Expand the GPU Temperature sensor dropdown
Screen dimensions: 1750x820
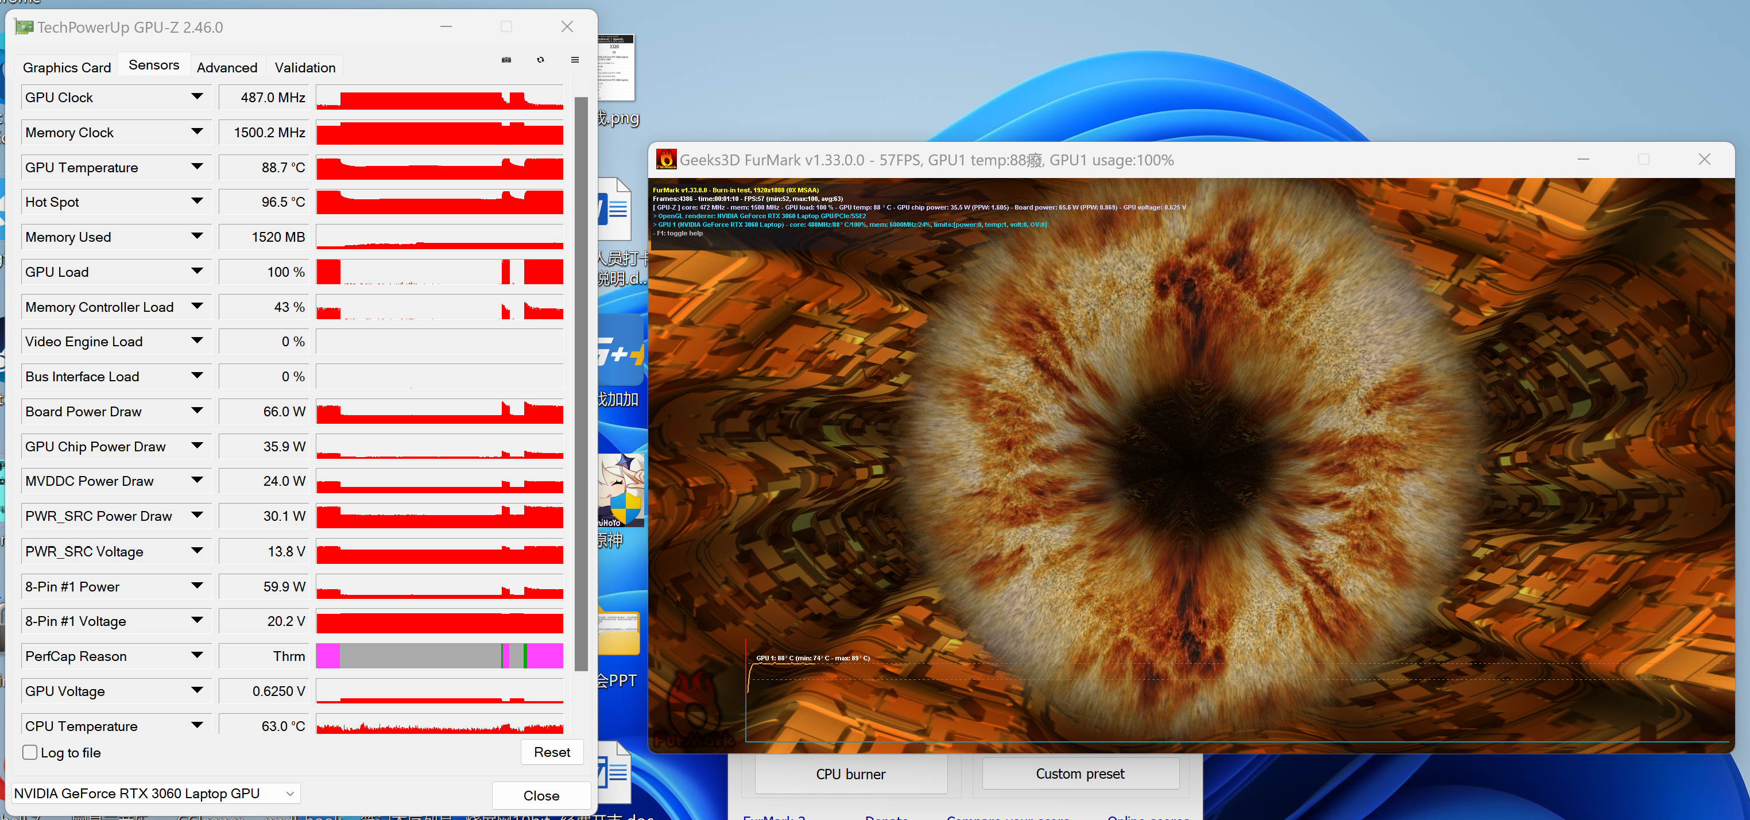[197, 167]
